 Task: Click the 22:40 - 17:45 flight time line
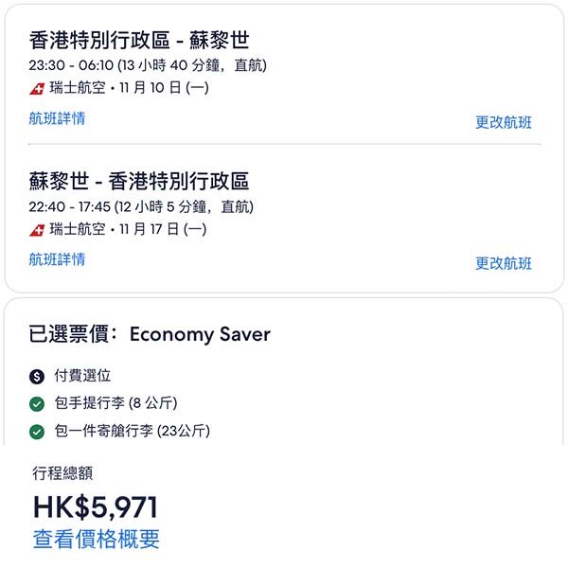click(142, 206)
